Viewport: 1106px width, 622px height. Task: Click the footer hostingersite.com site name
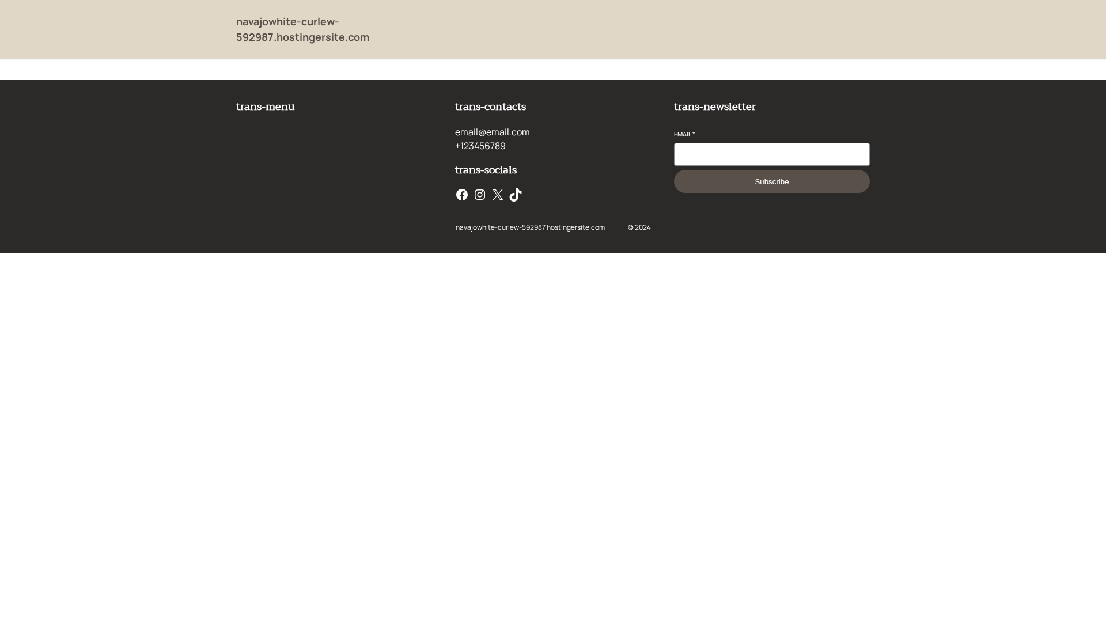coord(530,227)
